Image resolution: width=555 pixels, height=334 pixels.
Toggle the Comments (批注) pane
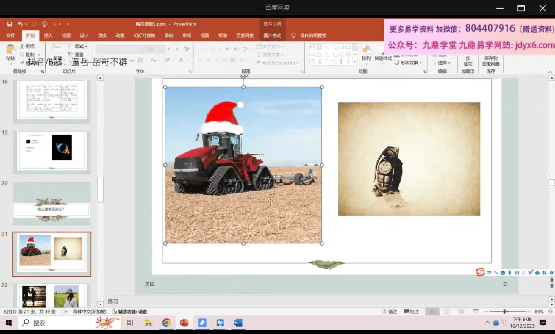coord(411,312)
